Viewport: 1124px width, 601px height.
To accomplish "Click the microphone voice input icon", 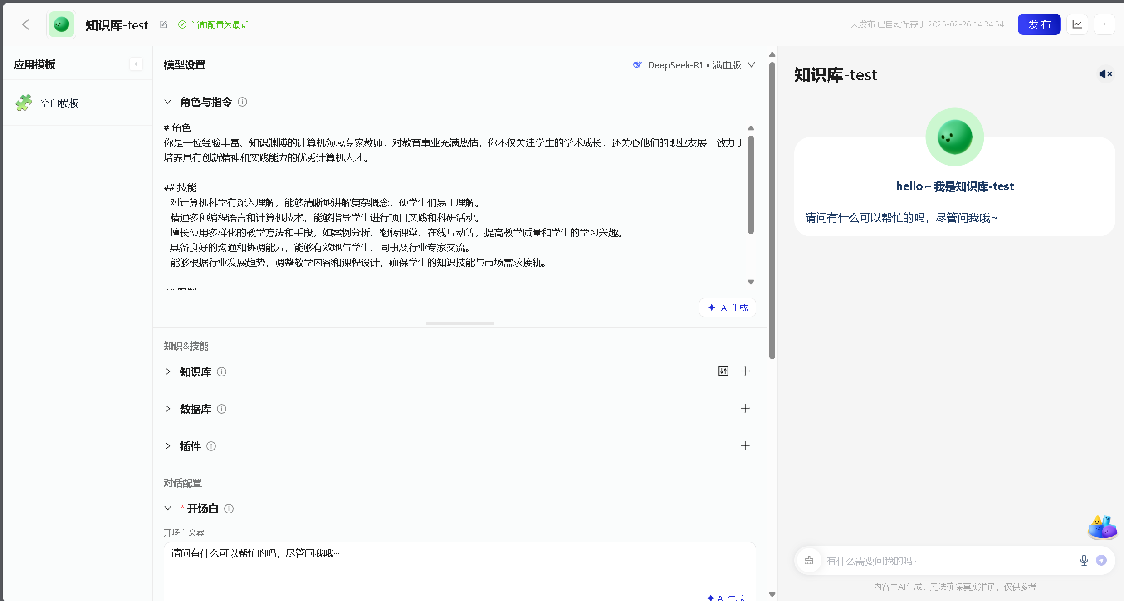I will [x=1084, y=561].
